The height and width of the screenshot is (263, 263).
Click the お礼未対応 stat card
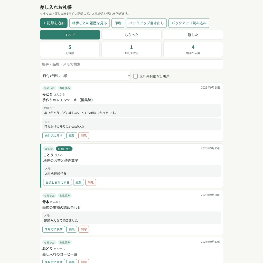tap(131, 49)
